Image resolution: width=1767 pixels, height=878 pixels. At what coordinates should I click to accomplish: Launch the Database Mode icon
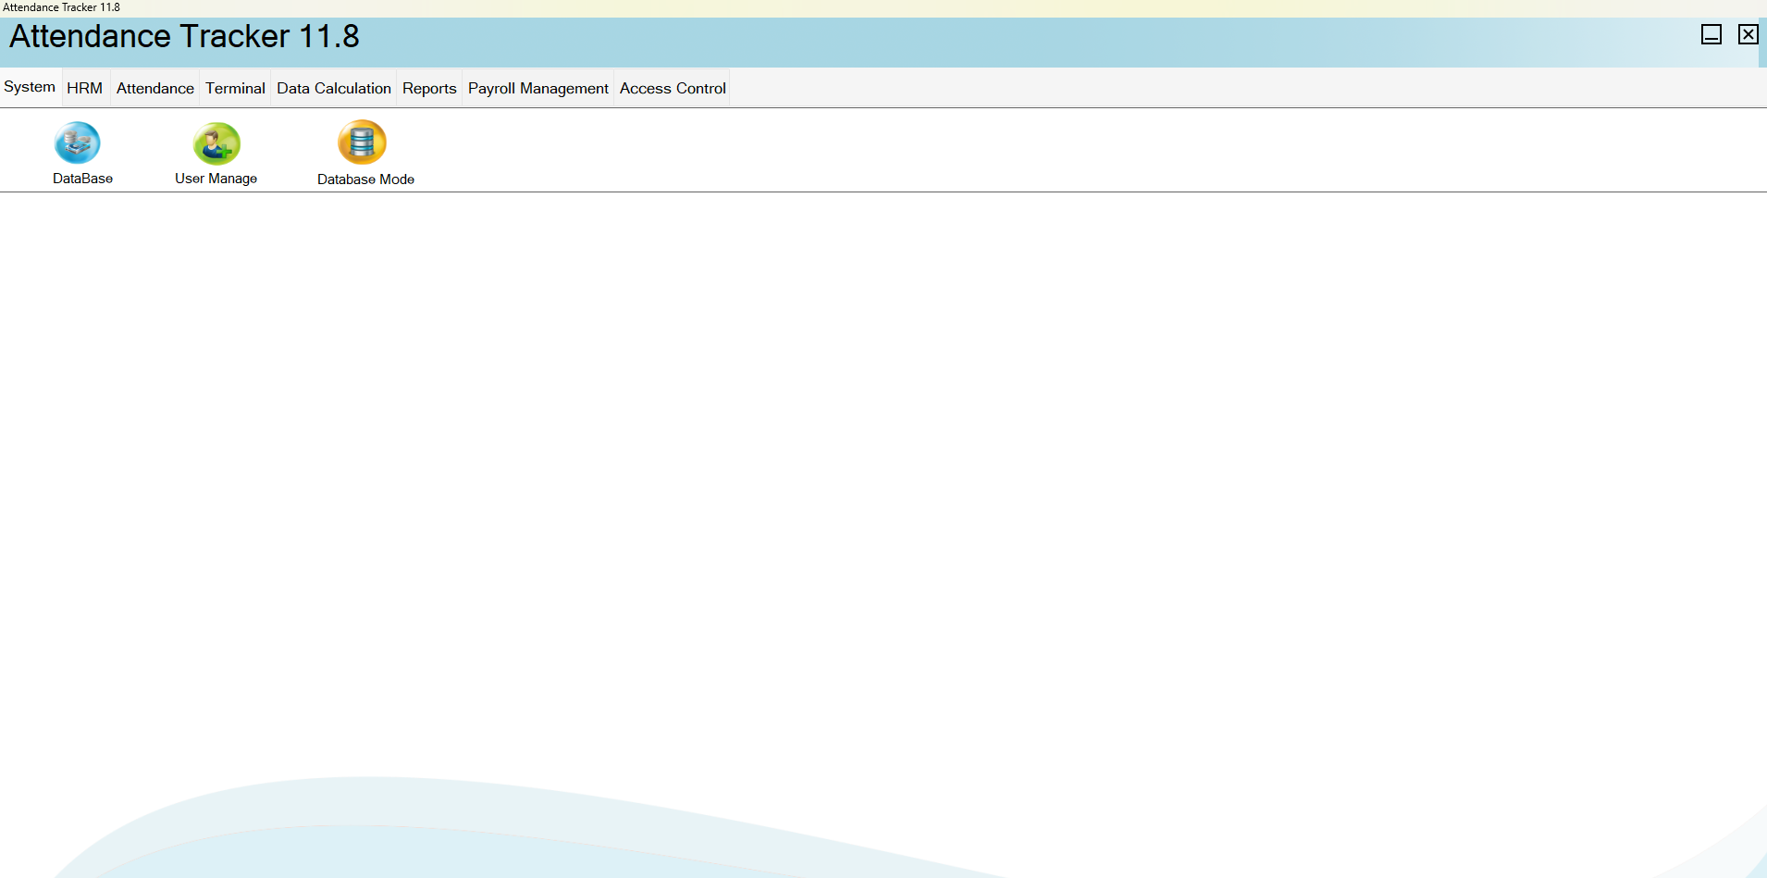coord(362,142)
